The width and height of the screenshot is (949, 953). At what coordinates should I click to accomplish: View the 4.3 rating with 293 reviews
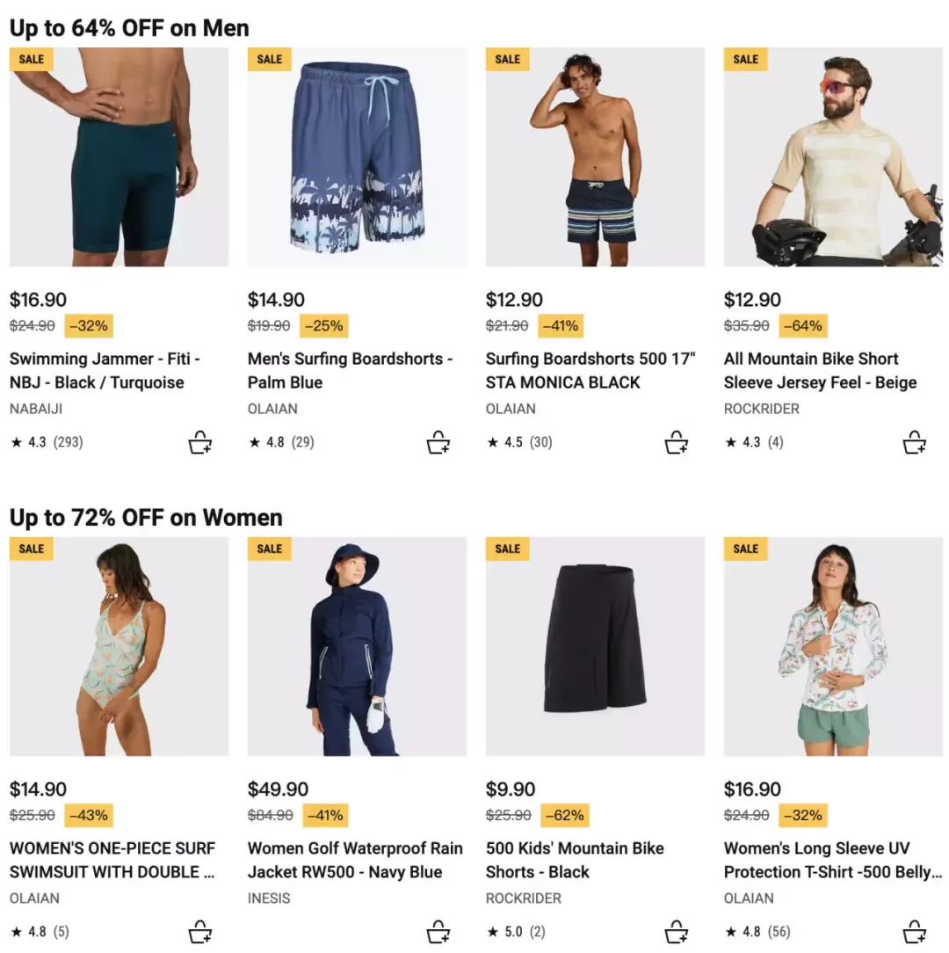(x=47, y=442)
